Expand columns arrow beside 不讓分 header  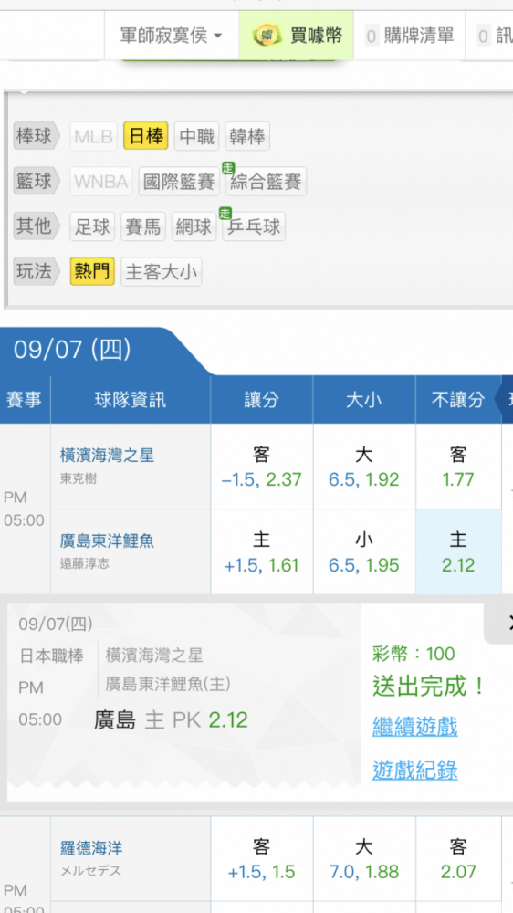(x=504, y=400)
